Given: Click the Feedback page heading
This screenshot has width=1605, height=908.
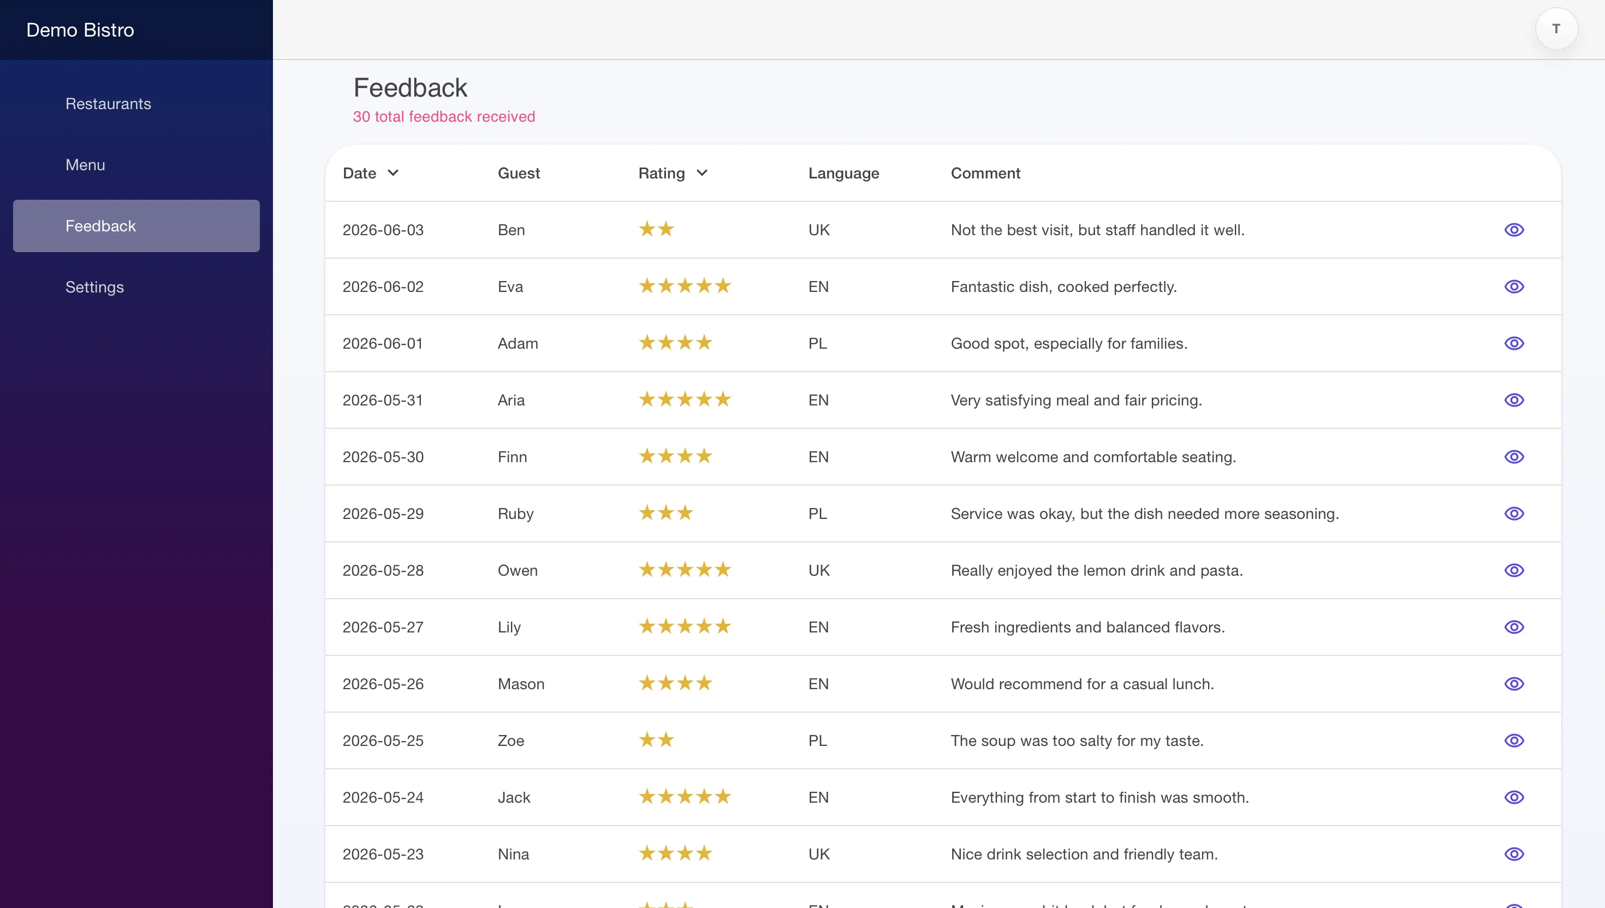Looking at the screenshot, I should click(x=411, y=88).
